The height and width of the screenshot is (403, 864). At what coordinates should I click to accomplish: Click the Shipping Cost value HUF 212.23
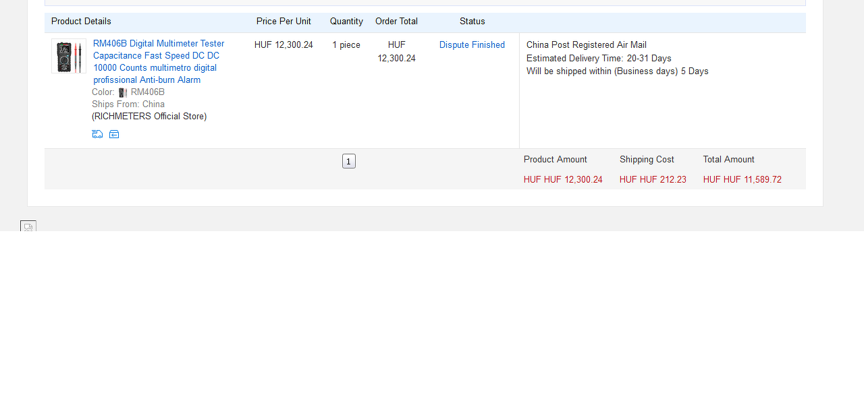[x=653, y=180]
